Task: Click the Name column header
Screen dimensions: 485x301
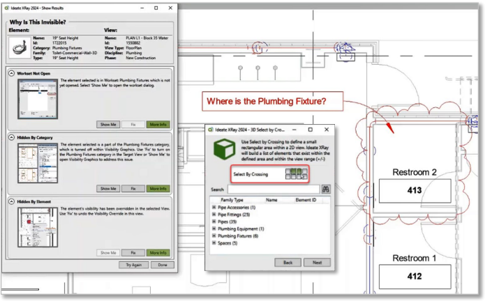Action: tap(271, 200)
